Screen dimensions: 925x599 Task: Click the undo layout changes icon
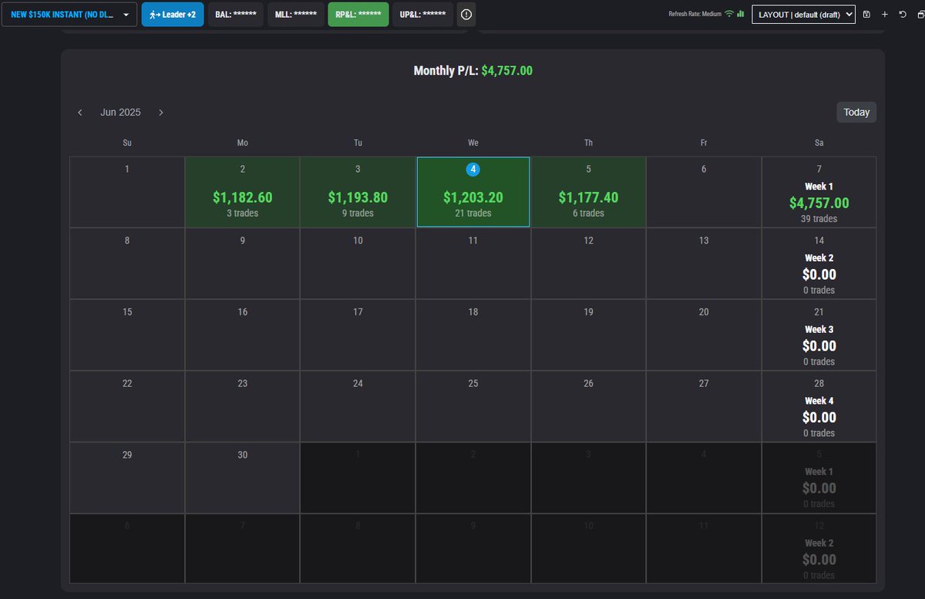coord(903,14)
